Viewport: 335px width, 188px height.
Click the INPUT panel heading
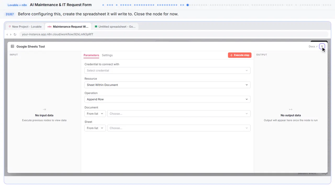click(14, 55)
